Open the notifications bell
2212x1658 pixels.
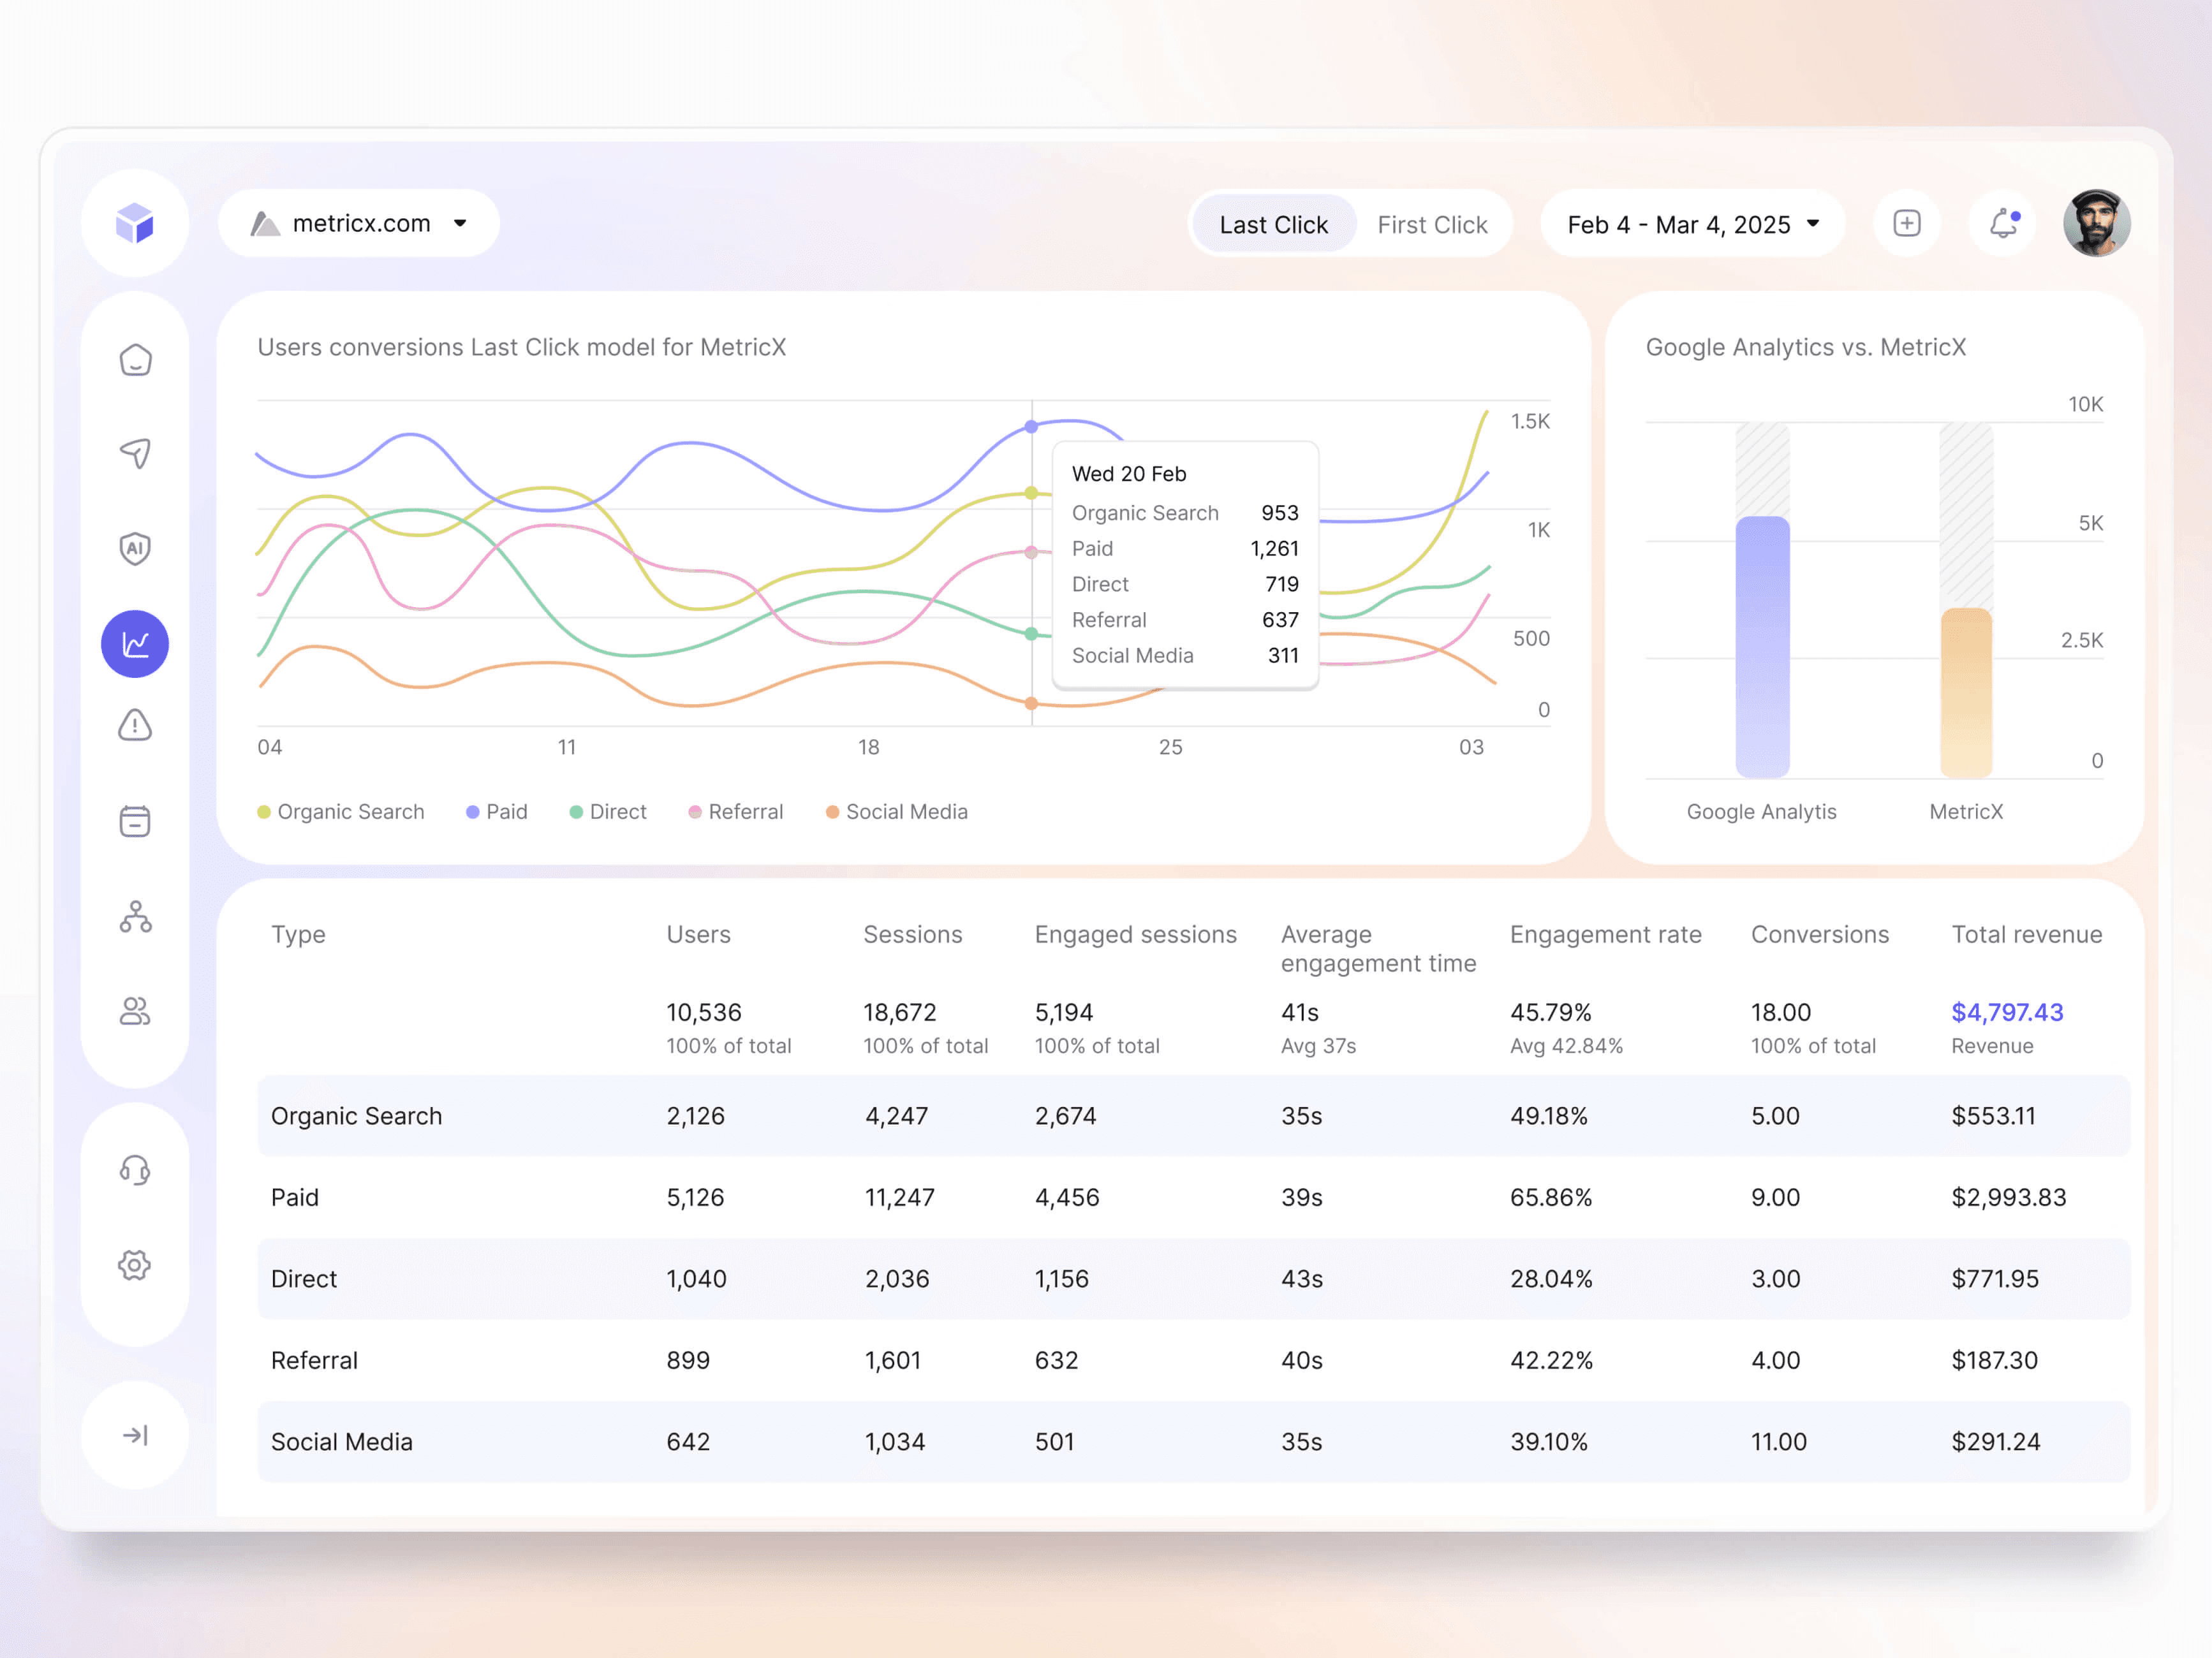2002,224
